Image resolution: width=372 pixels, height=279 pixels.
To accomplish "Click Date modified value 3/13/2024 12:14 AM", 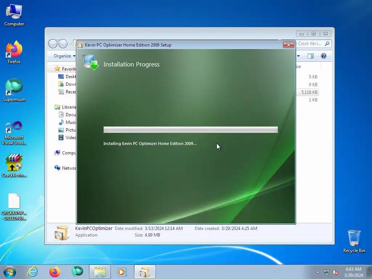I will click(164, 228).
